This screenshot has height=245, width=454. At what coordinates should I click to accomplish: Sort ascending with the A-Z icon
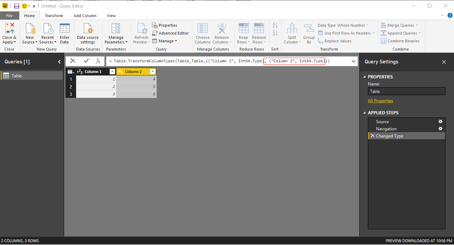pyautogui.click(x=275, y=25)
